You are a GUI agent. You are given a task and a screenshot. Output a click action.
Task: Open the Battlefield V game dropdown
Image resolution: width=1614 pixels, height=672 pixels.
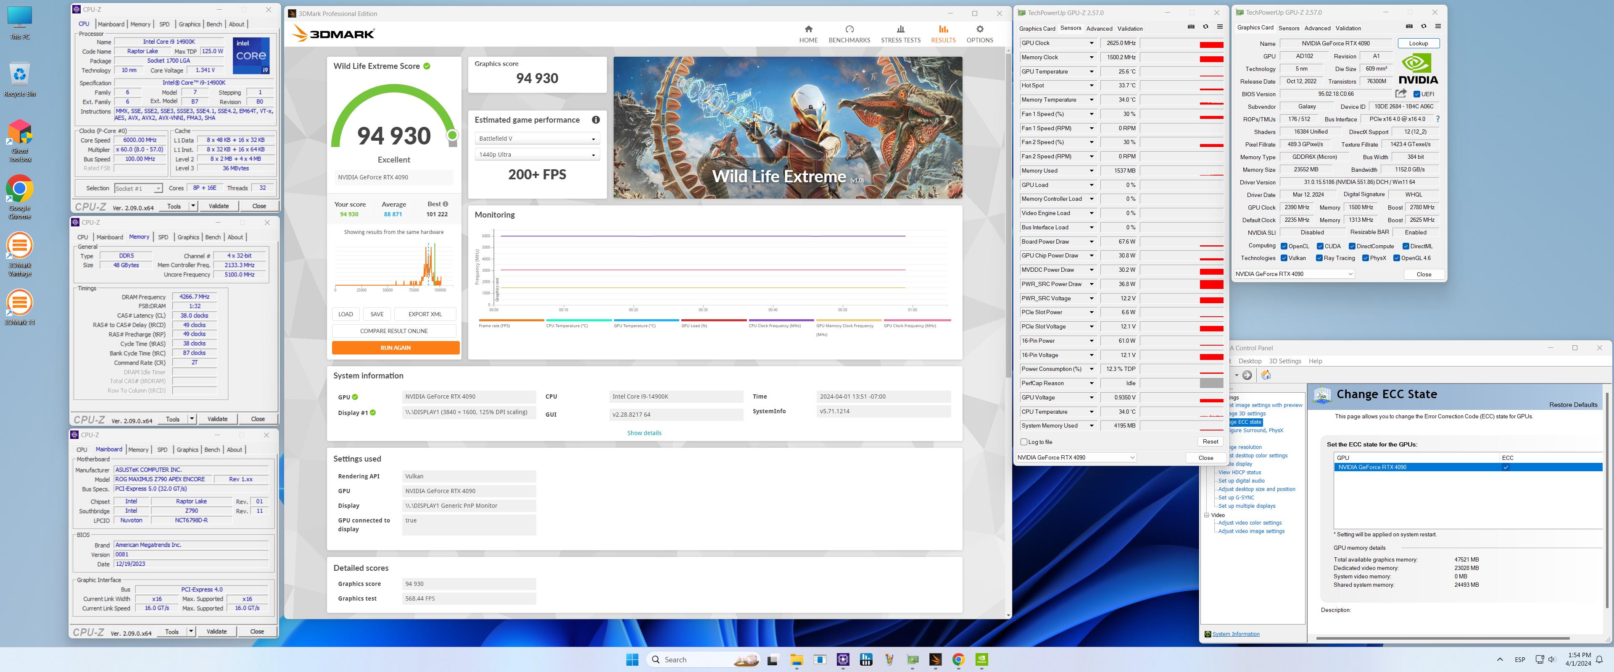coord(537,139)
